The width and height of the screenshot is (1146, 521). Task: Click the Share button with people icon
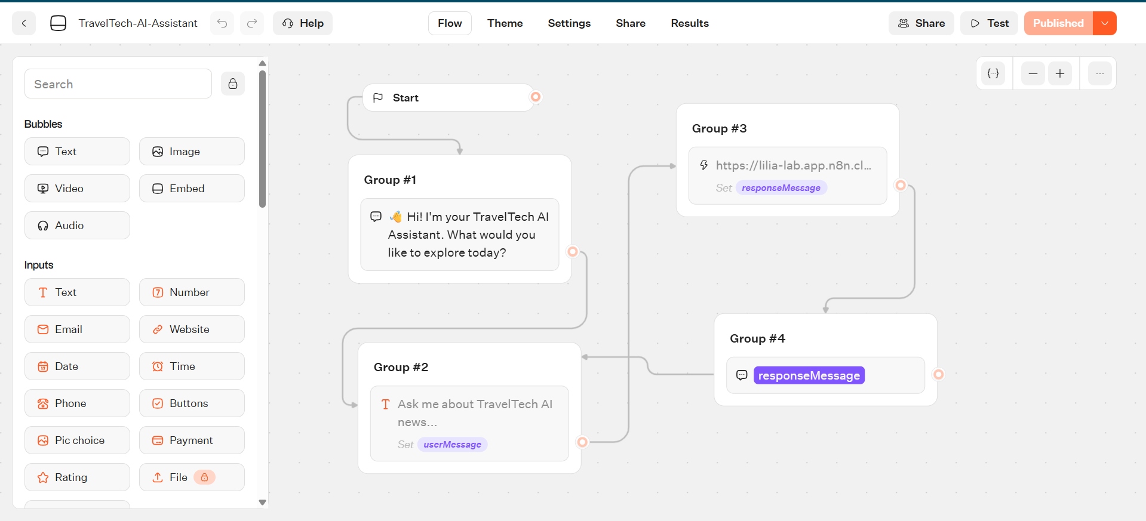921,23
